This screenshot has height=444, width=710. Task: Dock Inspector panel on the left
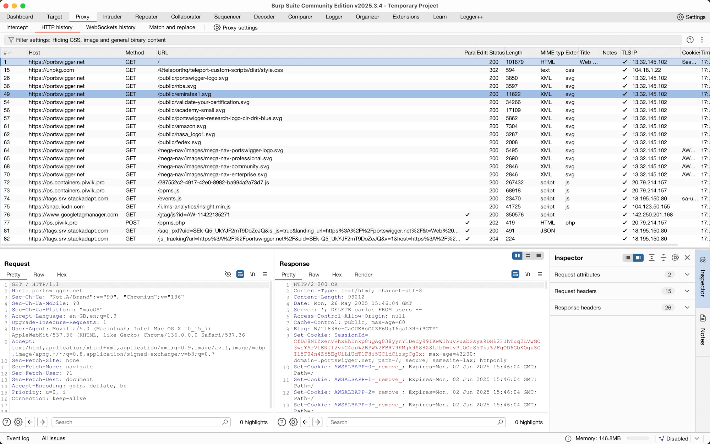[628, 258]
